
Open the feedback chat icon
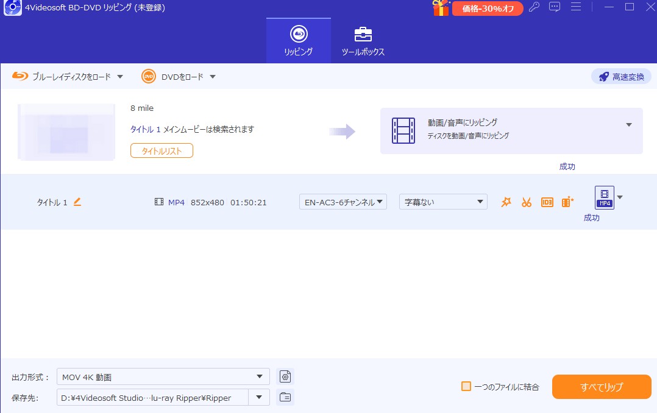[555, 7]
